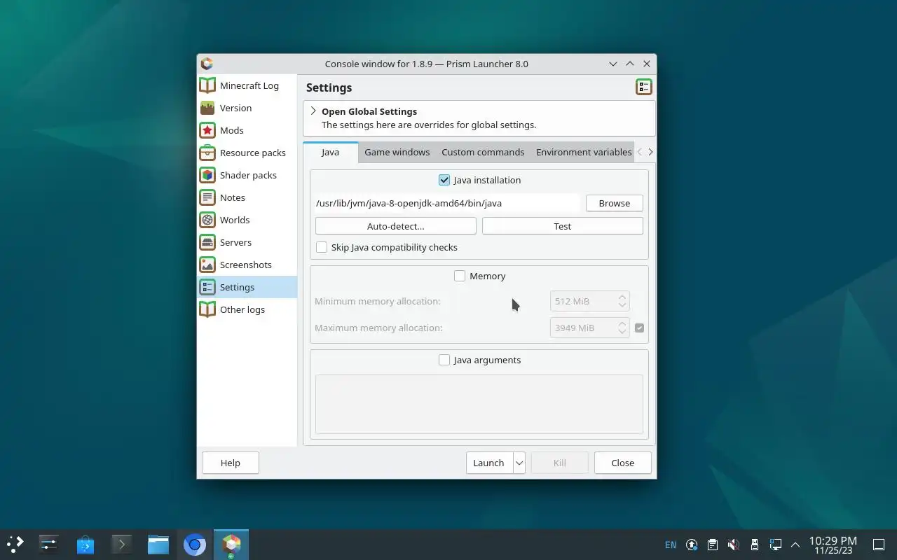Open the Discover store taskbar icon
The width and height of the screenshot is (897, 560).
coord(85,544)
